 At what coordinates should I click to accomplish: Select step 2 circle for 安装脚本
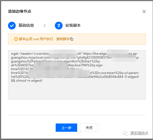59,26
